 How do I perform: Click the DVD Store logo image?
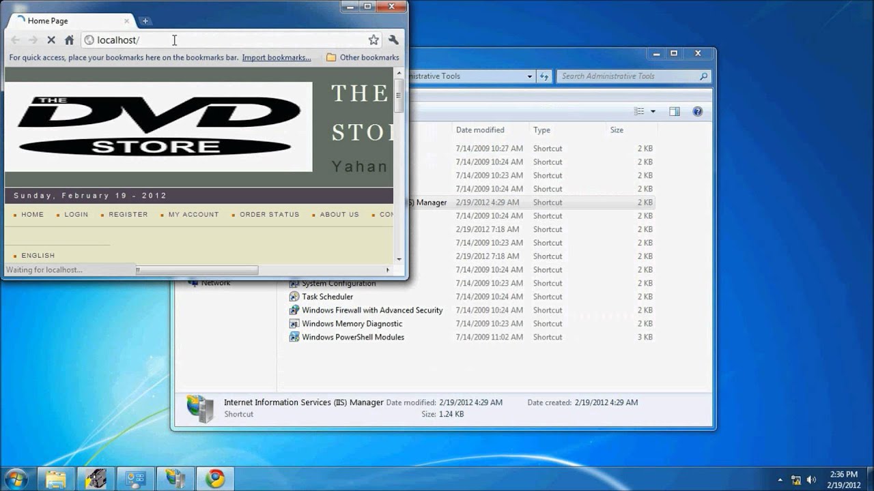click(158, 126)
